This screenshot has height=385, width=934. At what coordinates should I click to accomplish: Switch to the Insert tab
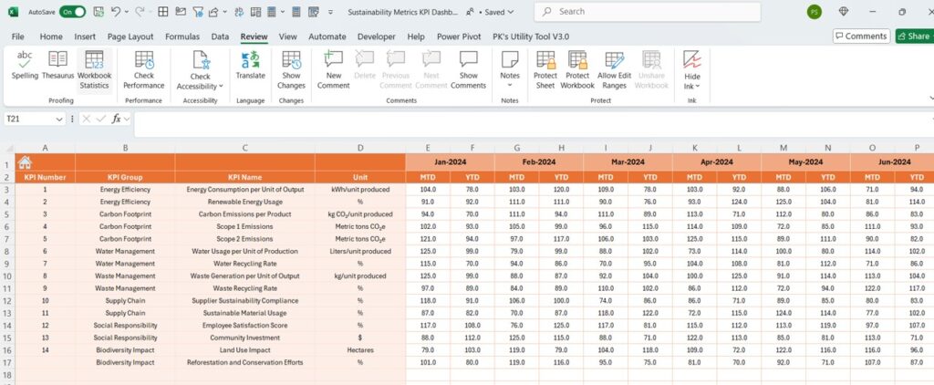pos(85,36)
